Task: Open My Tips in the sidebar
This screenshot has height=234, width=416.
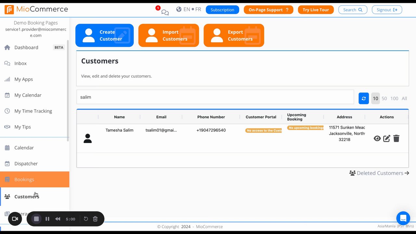Action: [22, 127]
